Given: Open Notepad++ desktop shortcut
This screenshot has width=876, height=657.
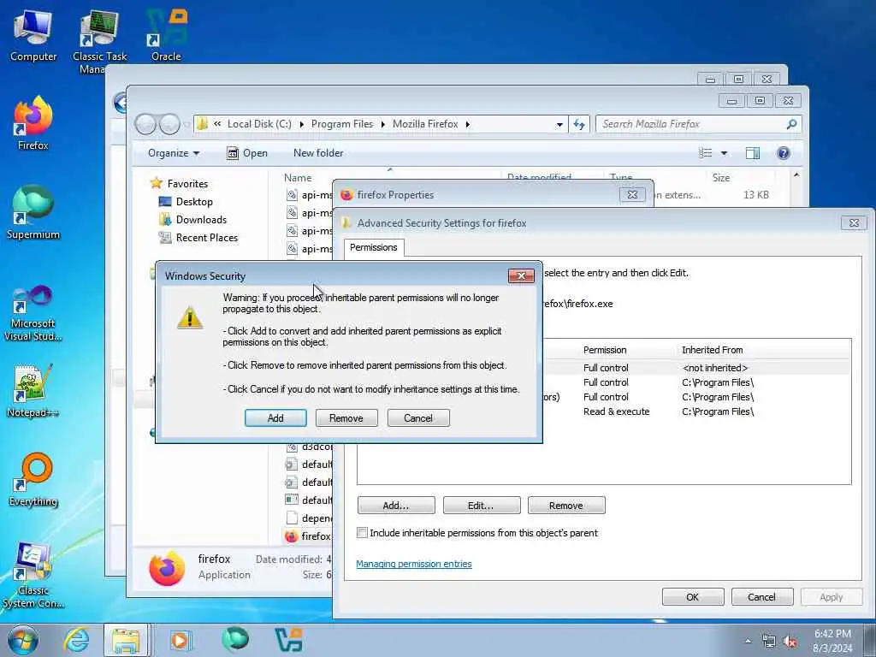Looking at the screenshot, I should point(33,390).
